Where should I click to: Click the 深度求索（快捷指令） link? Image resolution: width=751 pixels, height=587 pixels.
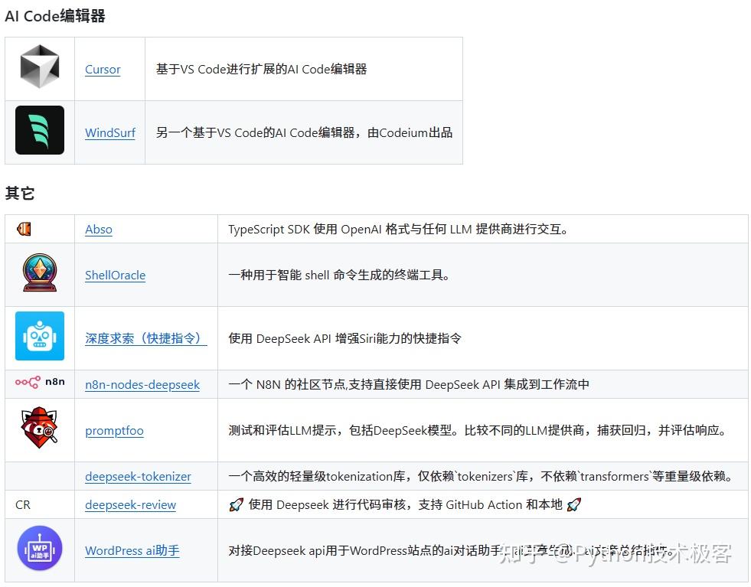point(146,338)
